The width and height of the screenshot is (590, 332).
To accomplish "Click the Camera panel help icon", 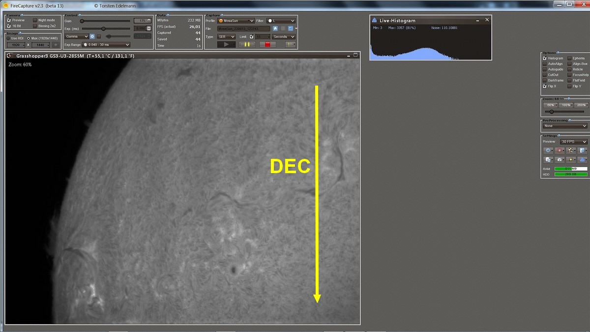I will pos(21,15).
